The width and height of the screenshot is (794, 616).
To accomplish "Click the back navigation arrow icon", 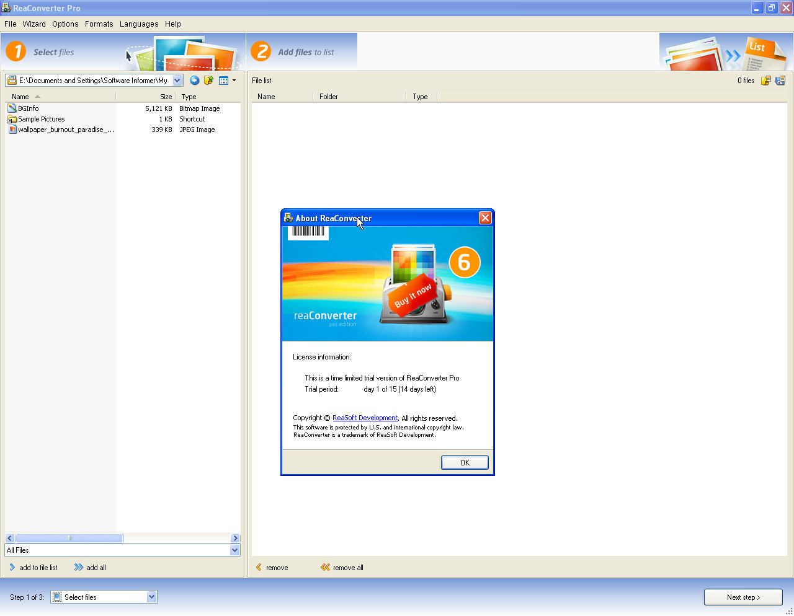I will pyautogui.click(x=194, y=80).
